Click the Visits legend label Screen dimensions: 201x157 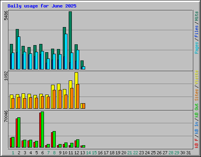(x=196, y=77)
